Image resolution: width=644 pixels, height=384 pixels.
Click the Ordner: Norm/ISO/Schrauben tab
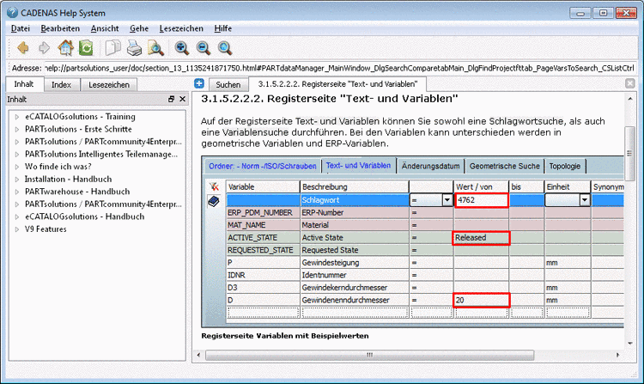(x=263, y=166)
